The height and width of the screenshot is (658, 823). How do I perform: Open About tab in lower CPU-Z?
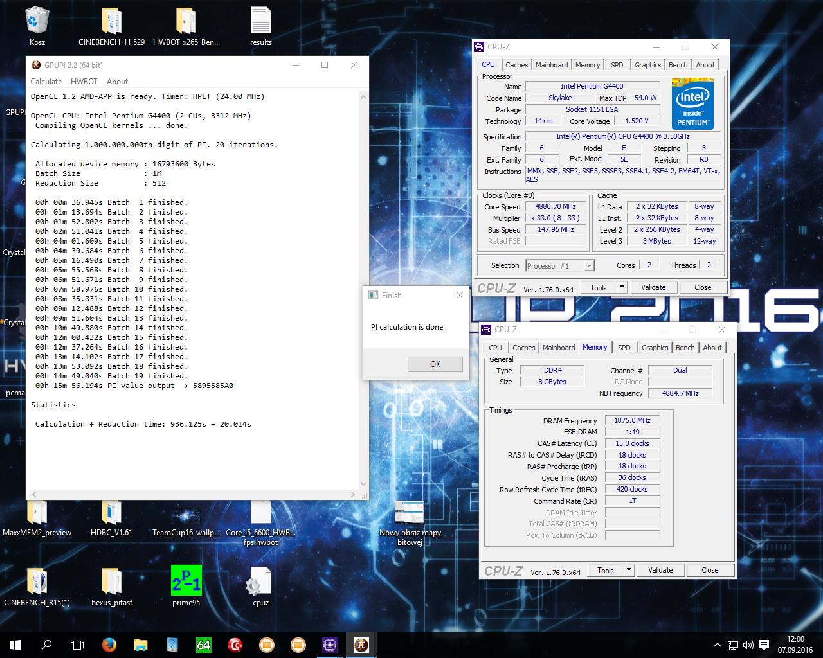click(x=712, y=348)
